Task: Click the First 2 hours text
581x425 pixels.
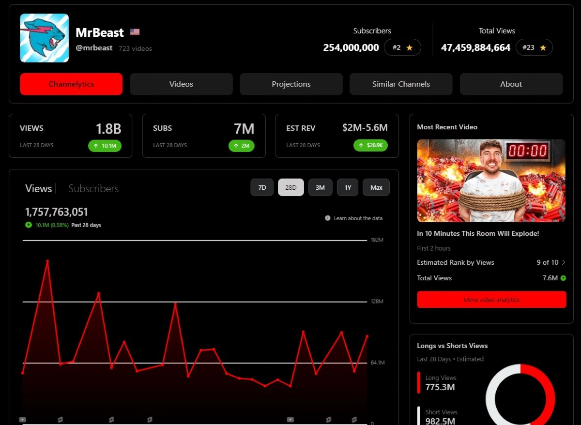Action: coord(434,248)
